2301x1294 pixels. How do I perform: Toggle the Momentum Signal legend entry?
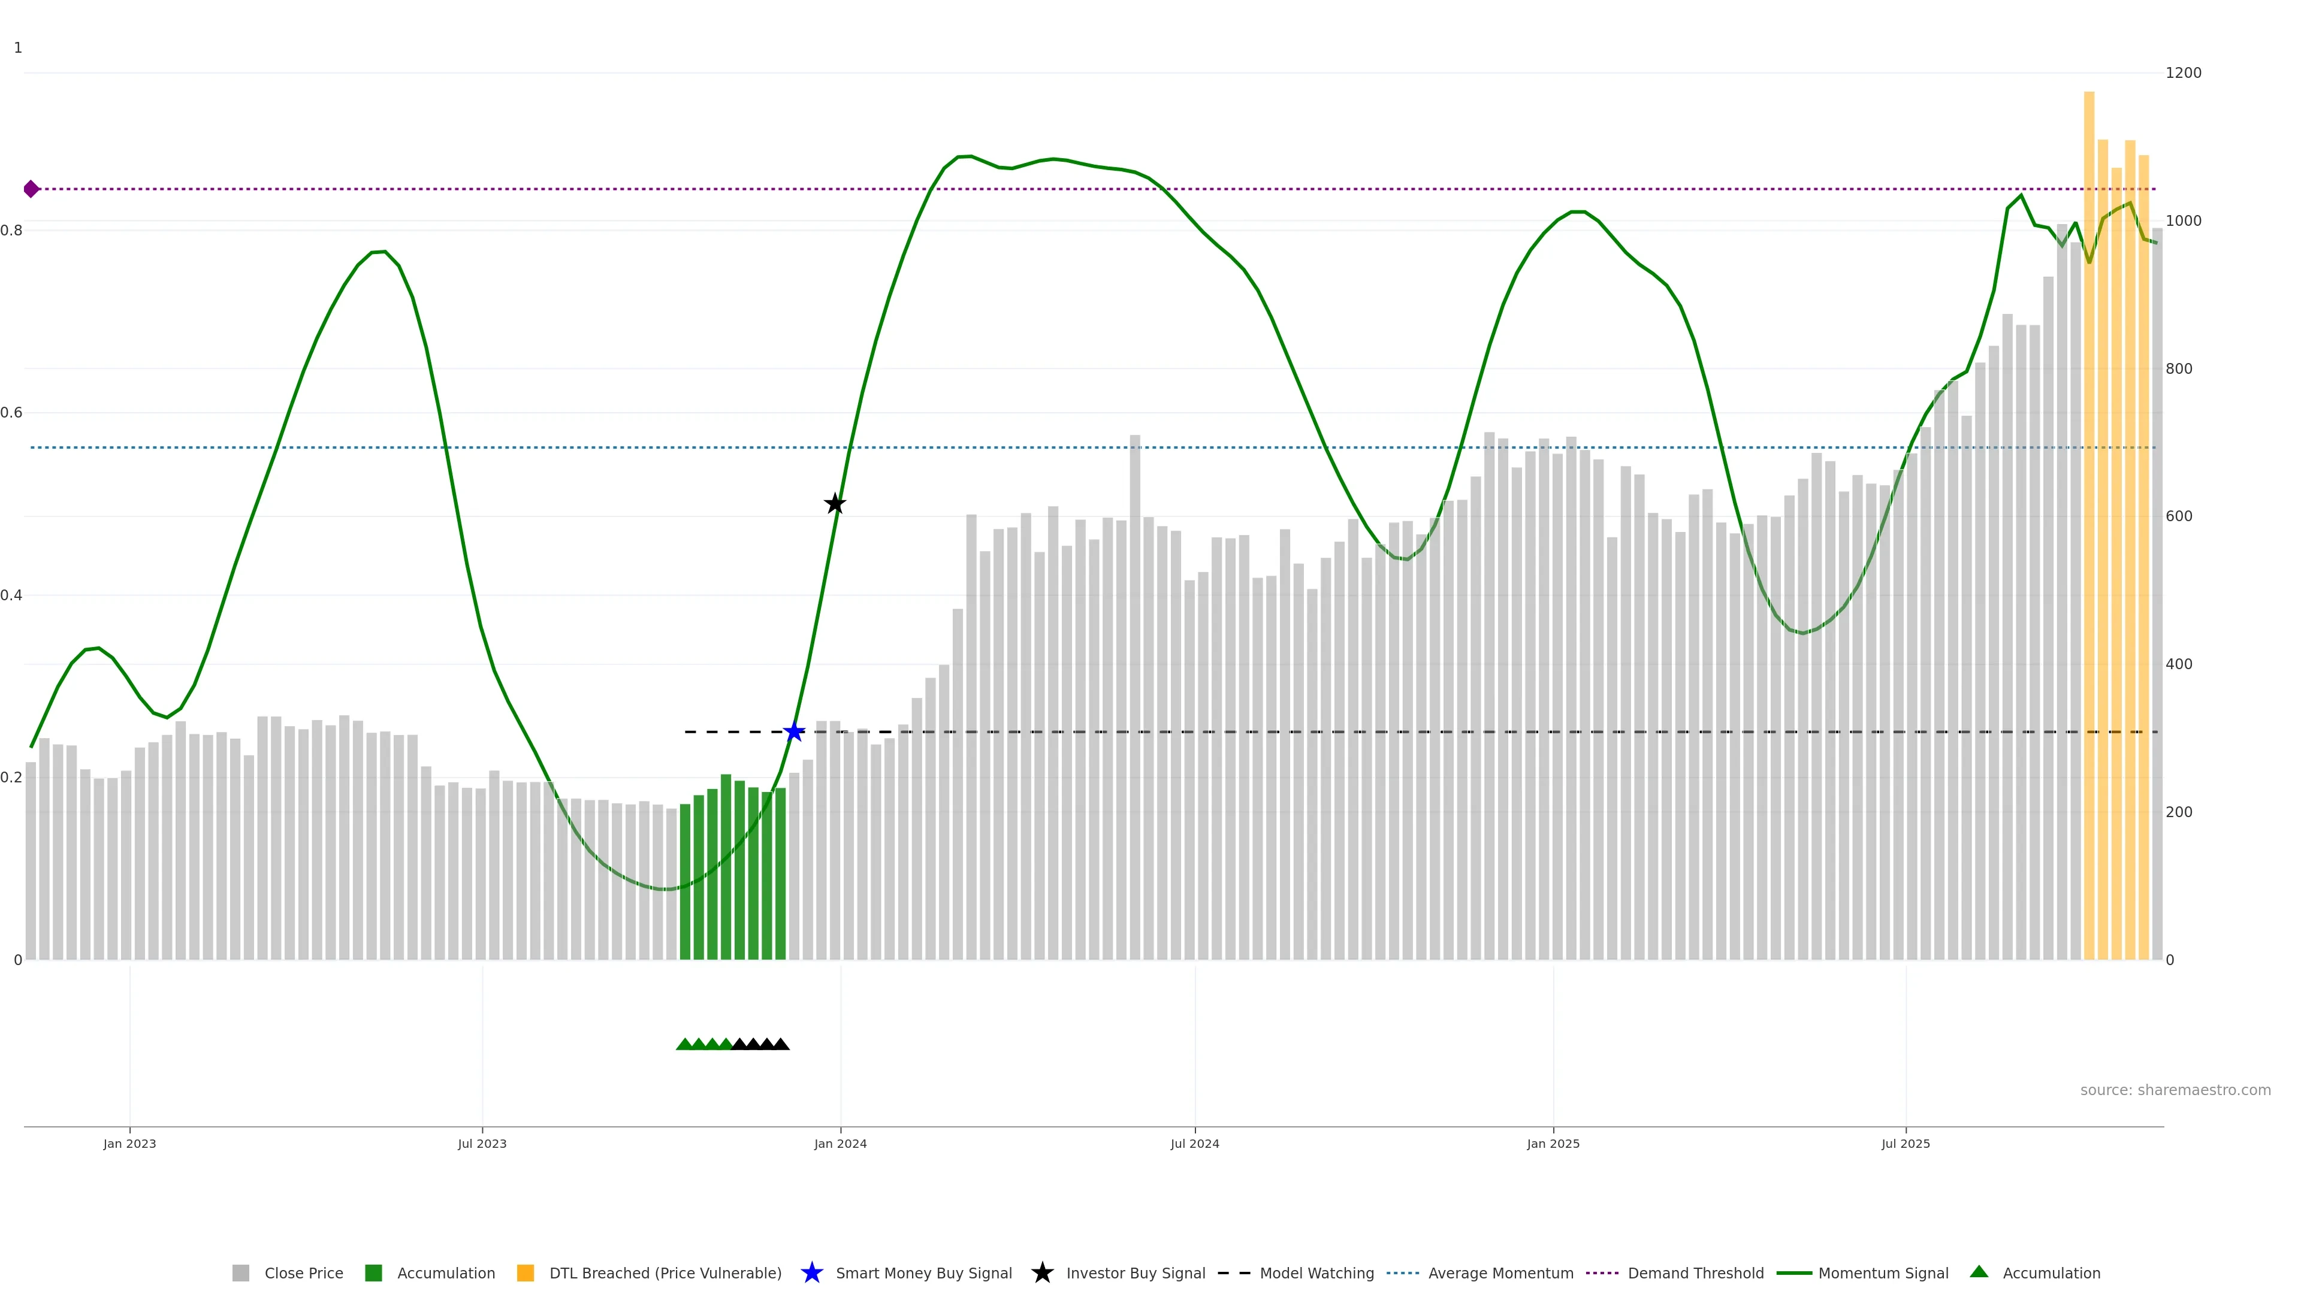[1883, 1274]
